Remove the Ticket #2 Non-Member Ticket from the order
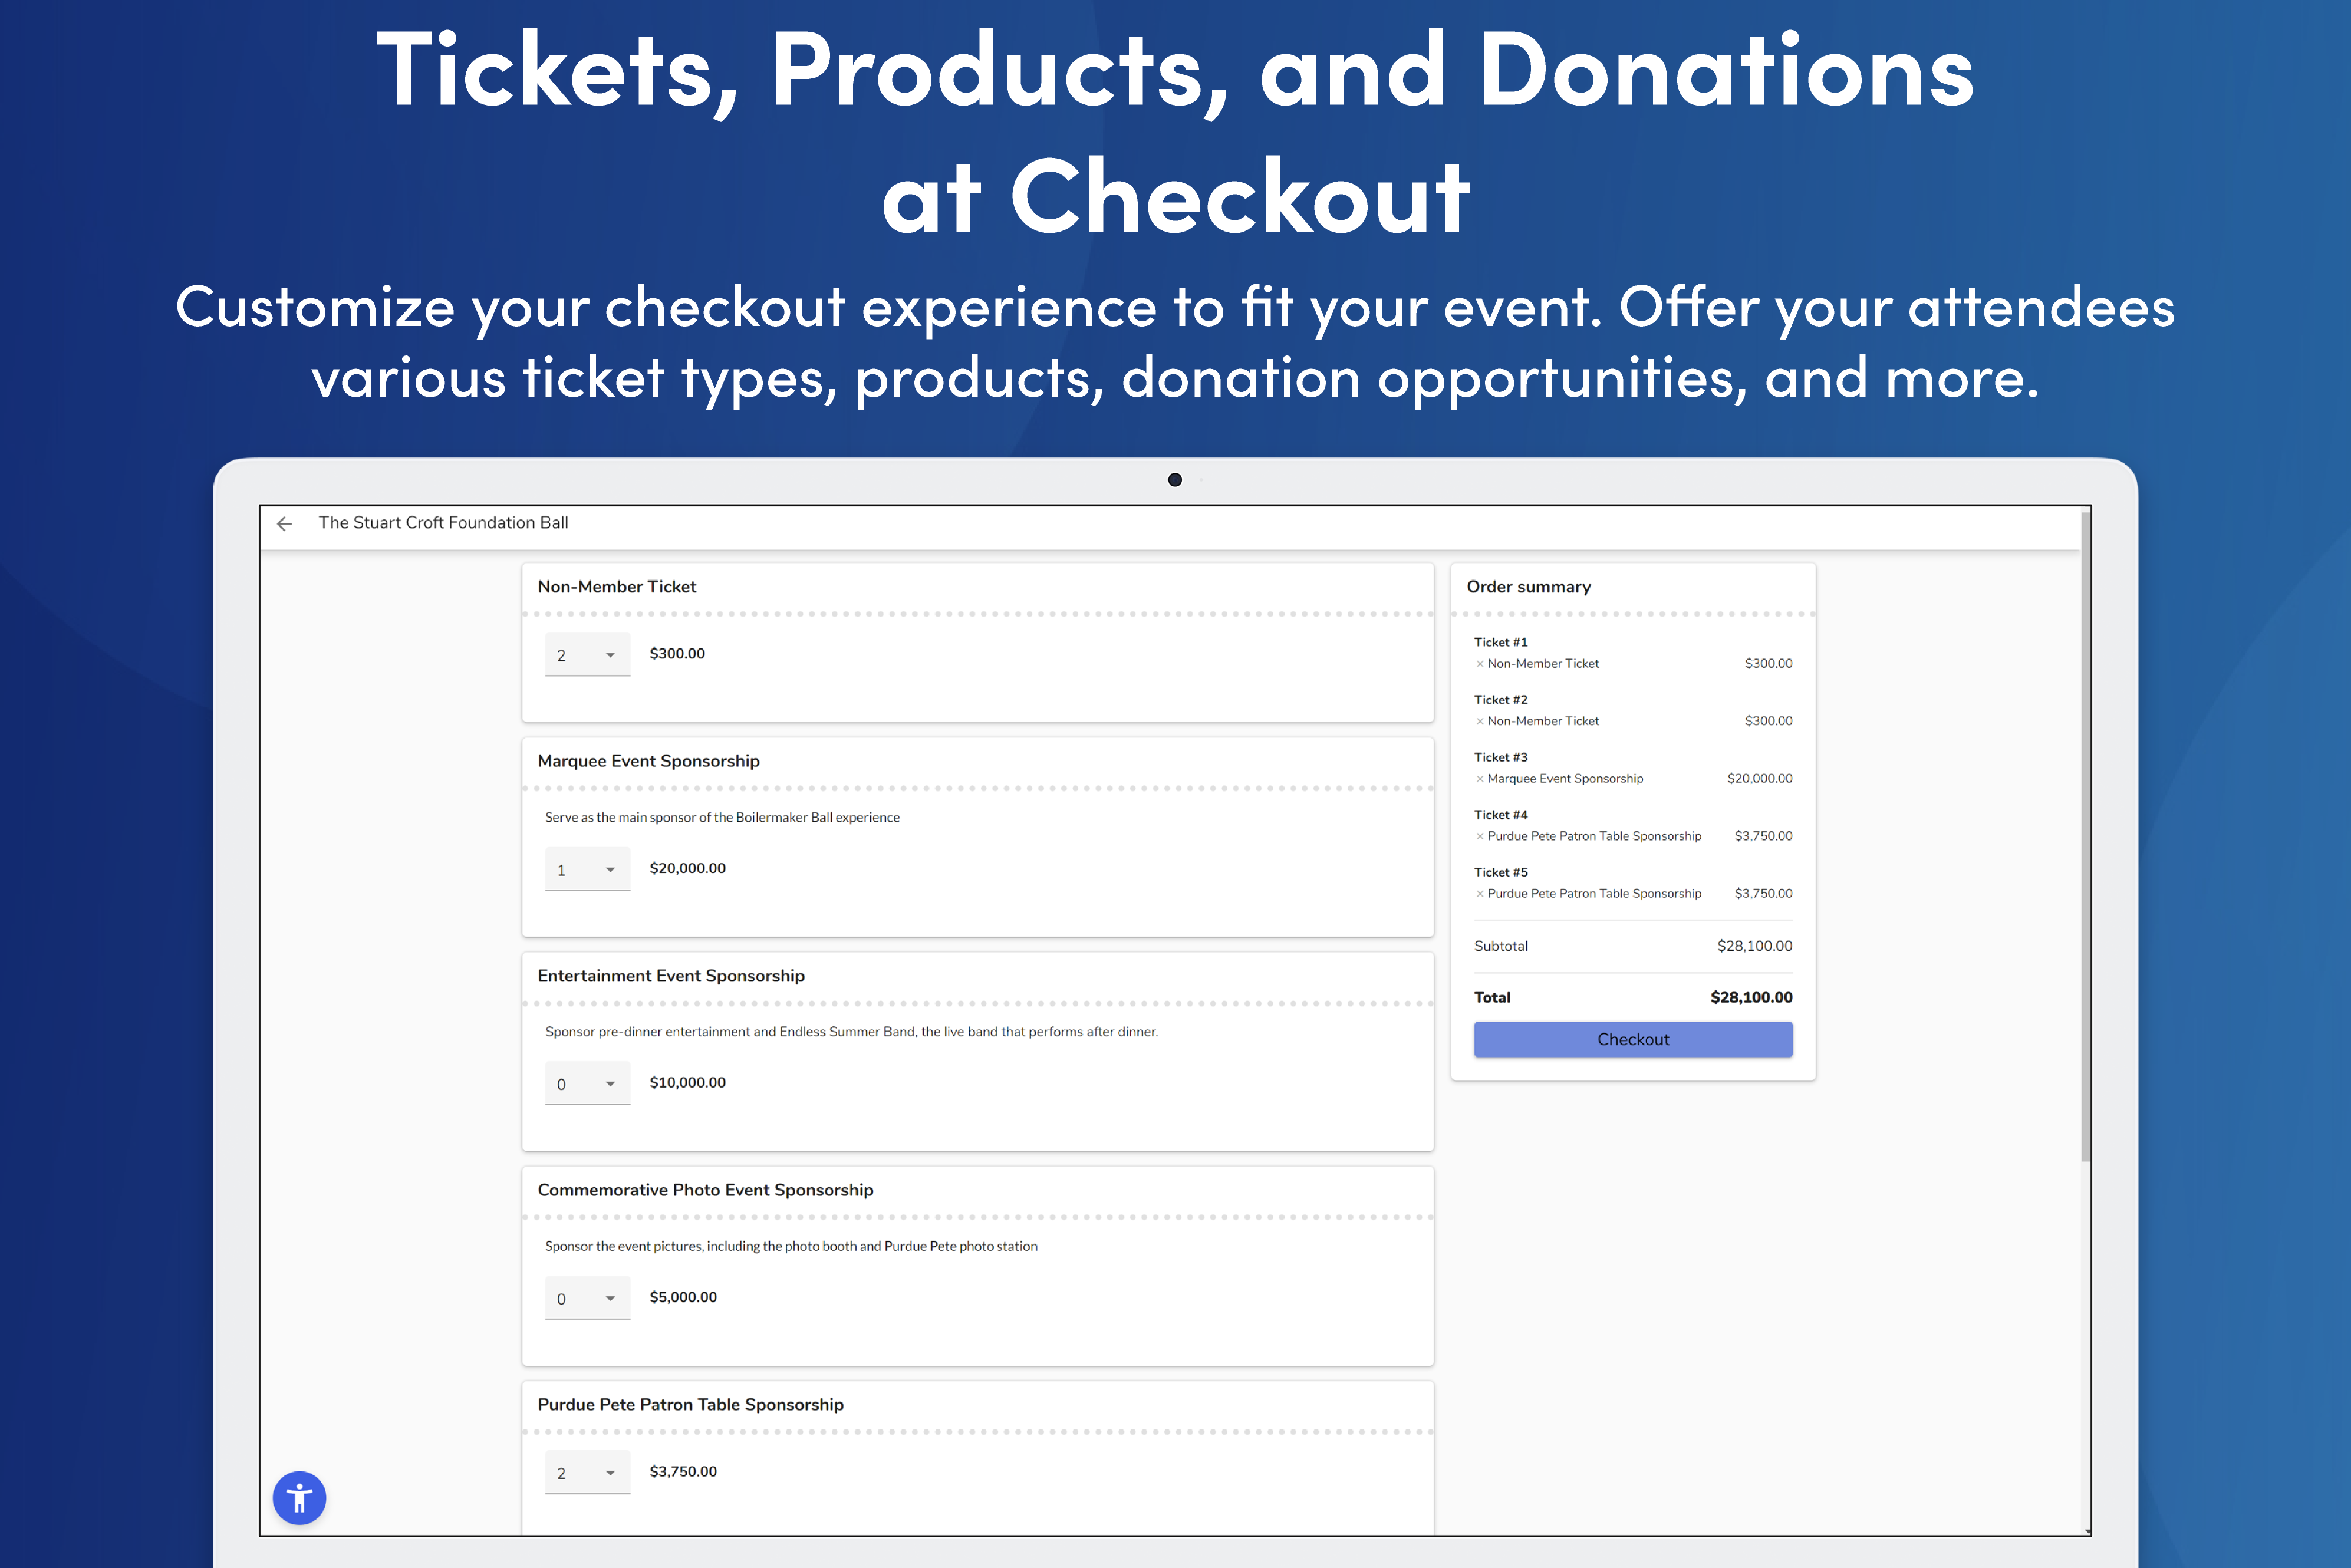 click(x=1480, y=721)
